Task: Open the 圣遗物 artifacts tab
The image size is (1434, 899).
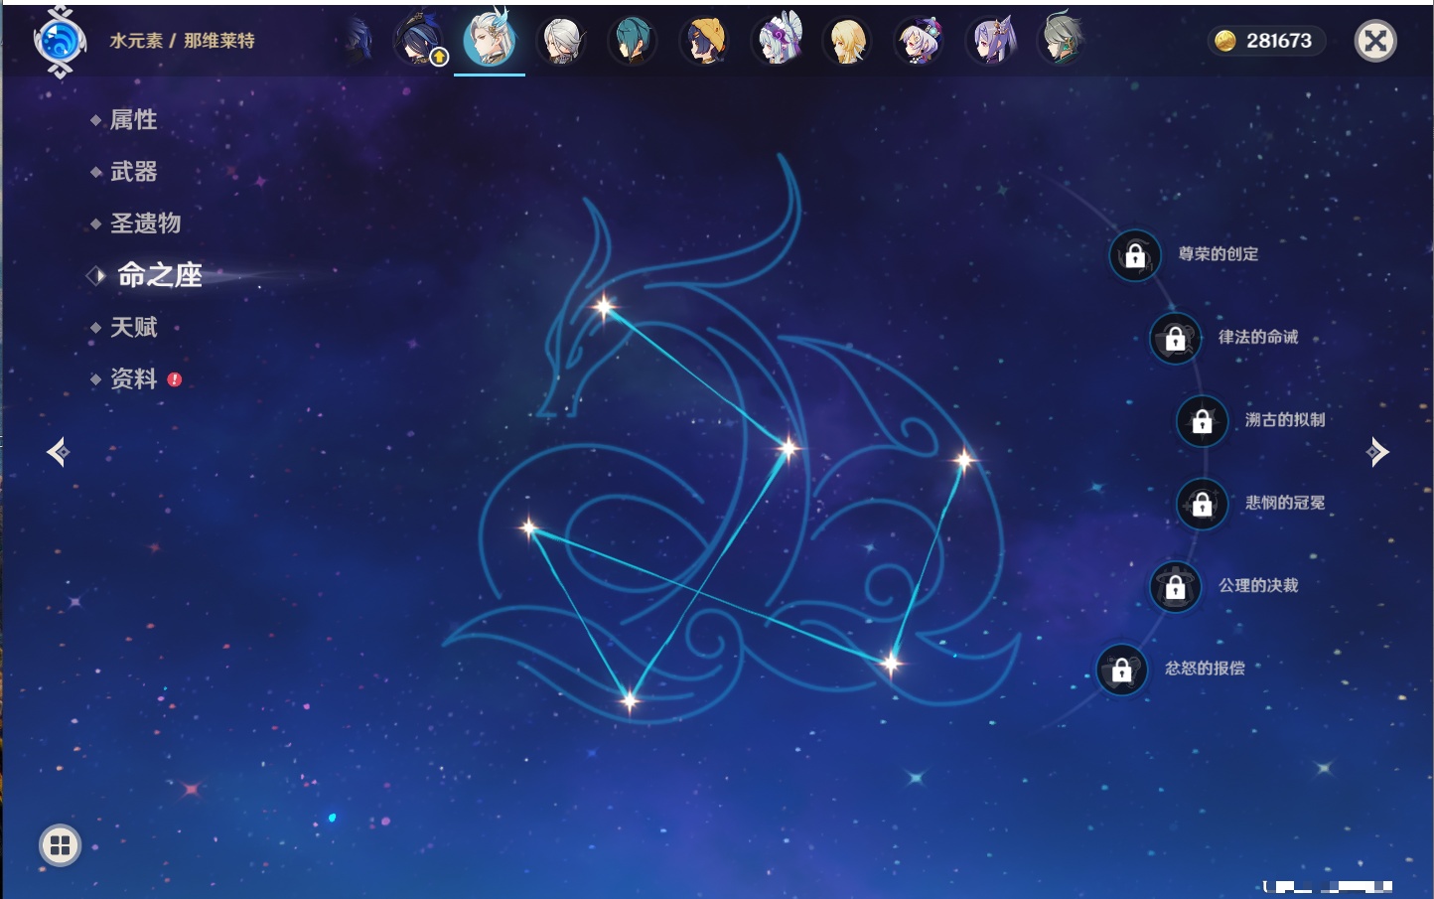Action: (145, 224)
